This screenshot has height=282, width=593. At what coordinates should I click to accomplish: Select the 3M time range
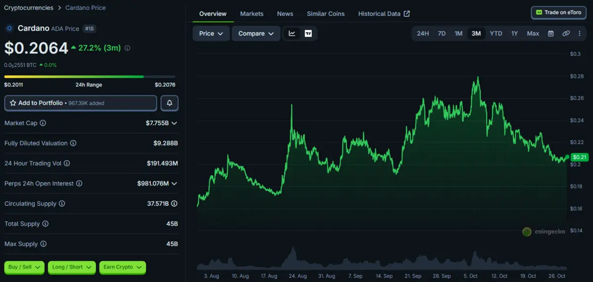(x=476, y=34)
